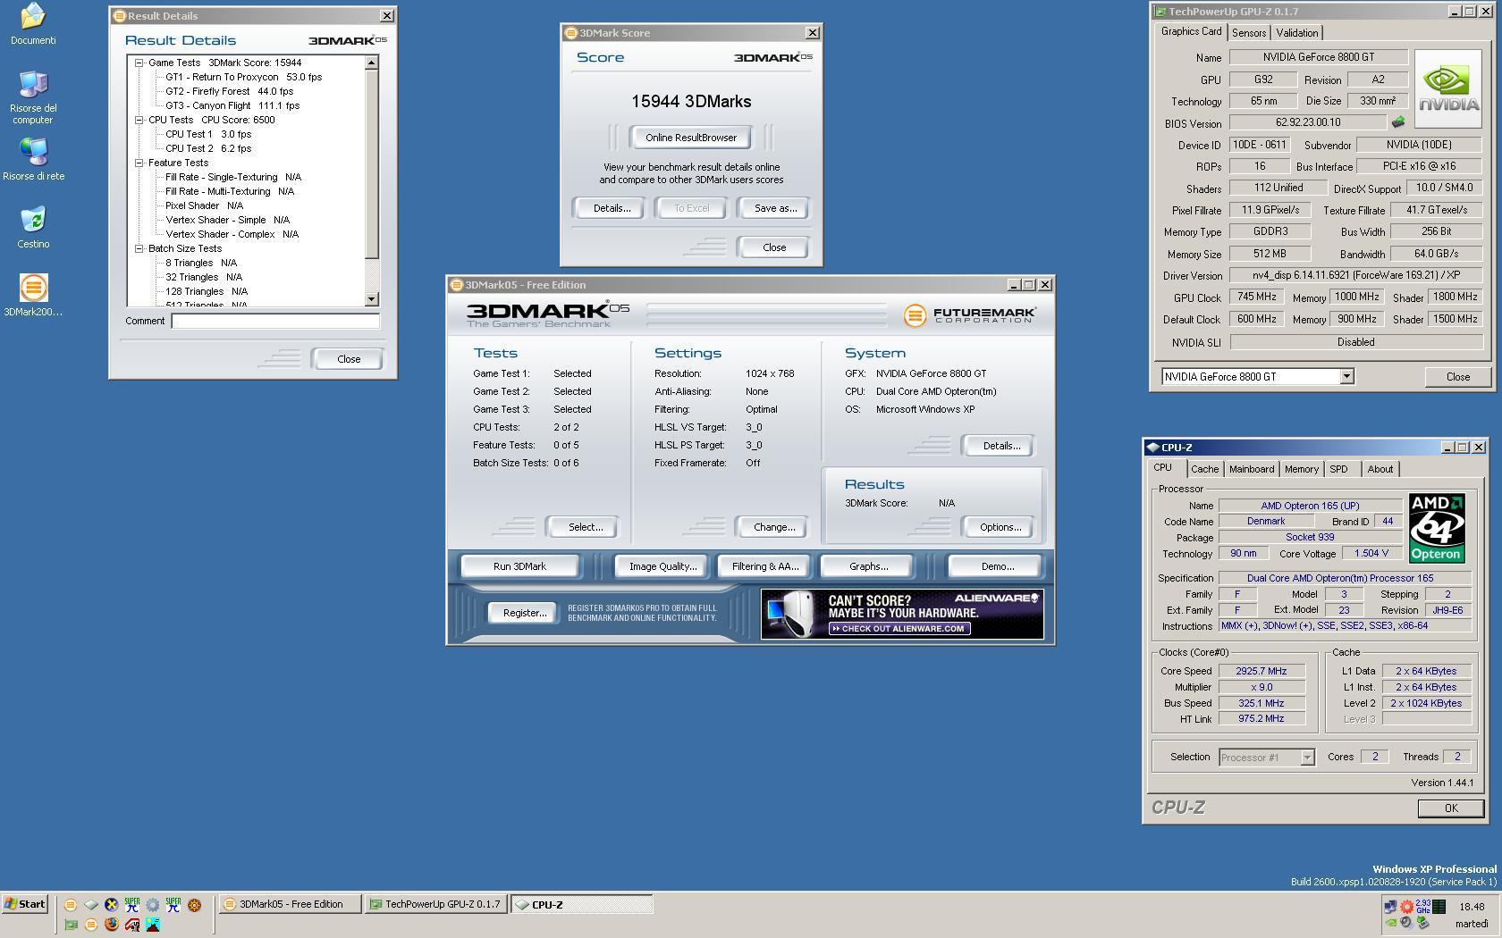Select the Graphics Card tab in GPU-Z

[1191, 31]
